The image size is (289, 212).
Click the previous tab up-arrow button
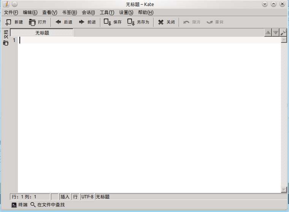(268, 33)
